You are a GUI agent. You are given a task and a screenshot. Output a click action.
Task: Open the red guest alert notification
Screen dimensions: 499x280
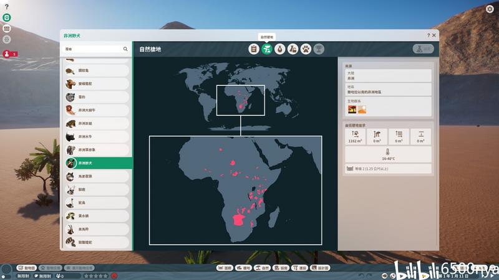9,54
